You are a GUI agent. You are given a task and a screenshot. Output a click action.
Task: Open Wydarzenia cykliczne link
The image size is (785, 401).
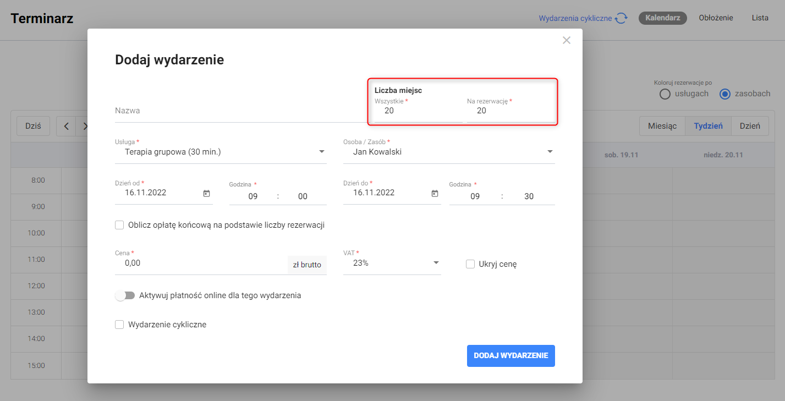(575, 18)
